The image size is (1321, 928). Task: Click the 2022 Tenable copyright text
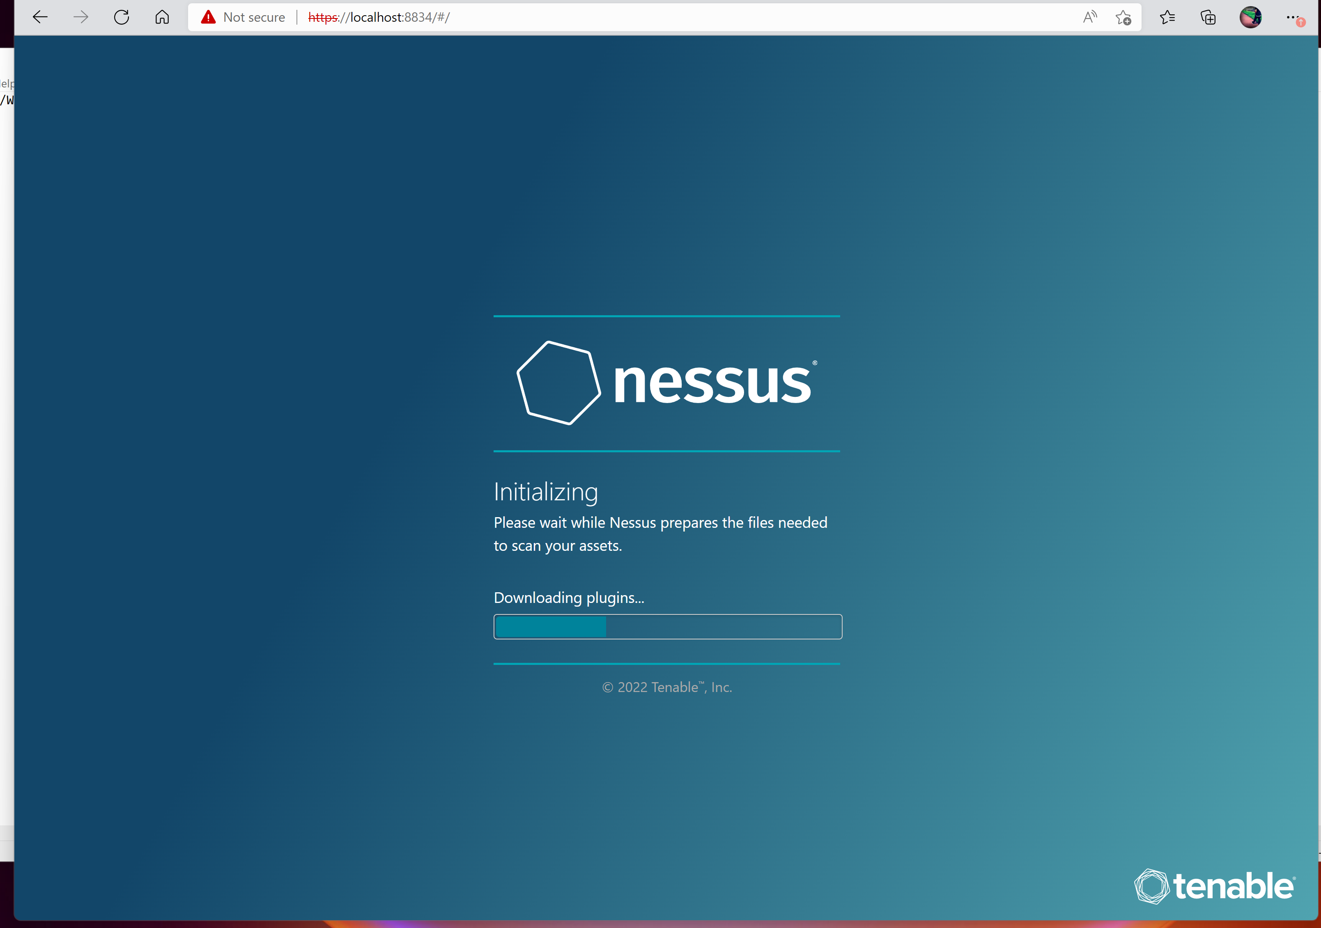(x=667, y=687)
